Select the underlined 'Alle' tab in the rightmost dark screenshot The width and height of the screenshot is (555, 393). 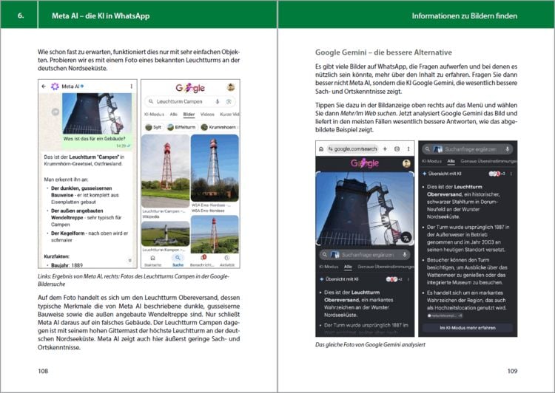tap(451, 161)
